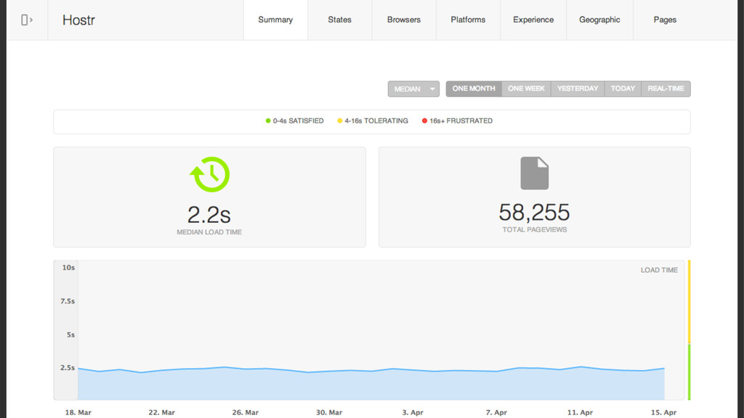Click the 7. Apr date label
The width and height of the screenshot is (744, 418).
[x=496, y=413]
